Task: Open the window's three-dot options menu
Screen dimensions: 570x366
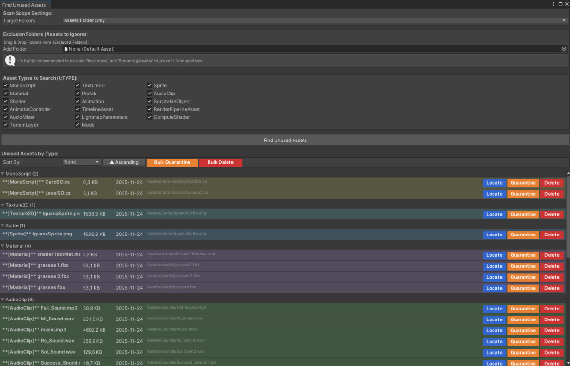Action: (553, 4)
